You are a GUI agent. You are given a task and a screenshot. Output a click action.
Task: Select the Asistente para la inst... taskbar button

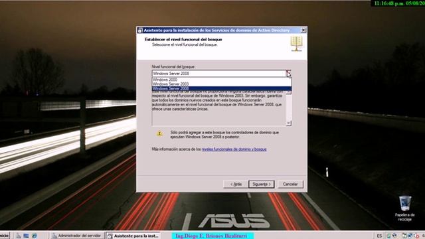click(x=133, y=236)
